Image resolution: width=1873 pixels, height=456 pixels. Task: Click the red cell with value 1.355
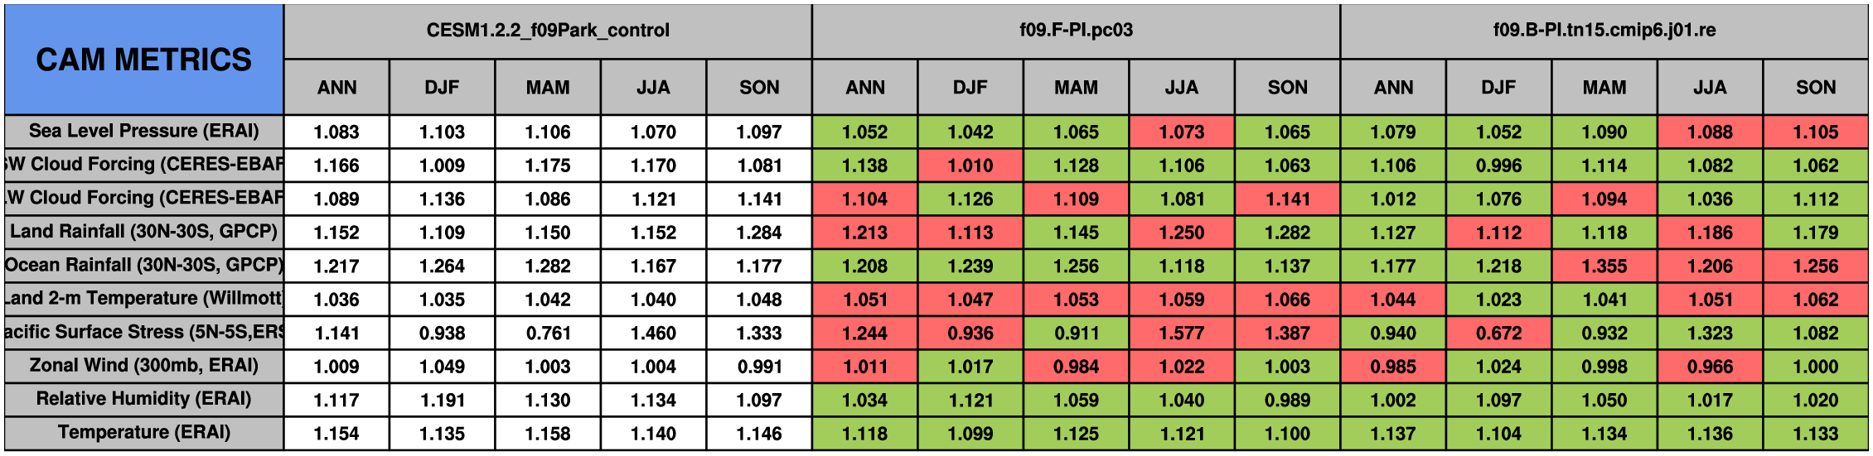[x=1604, y=266]
